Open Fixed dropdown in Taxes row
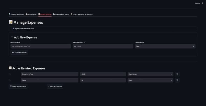Image resolution: width=206 pixels, height=106 pixels. [x=150, y=80]
